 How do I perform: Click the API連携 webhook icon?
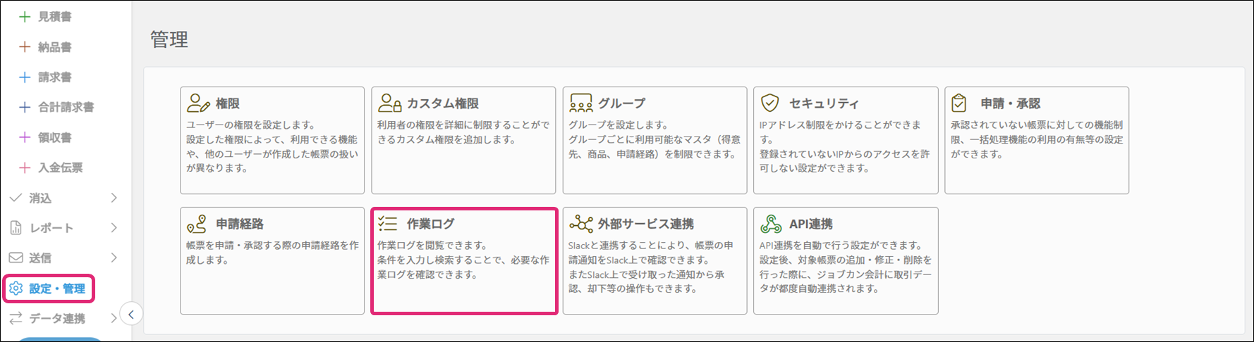tap(771, 224)
